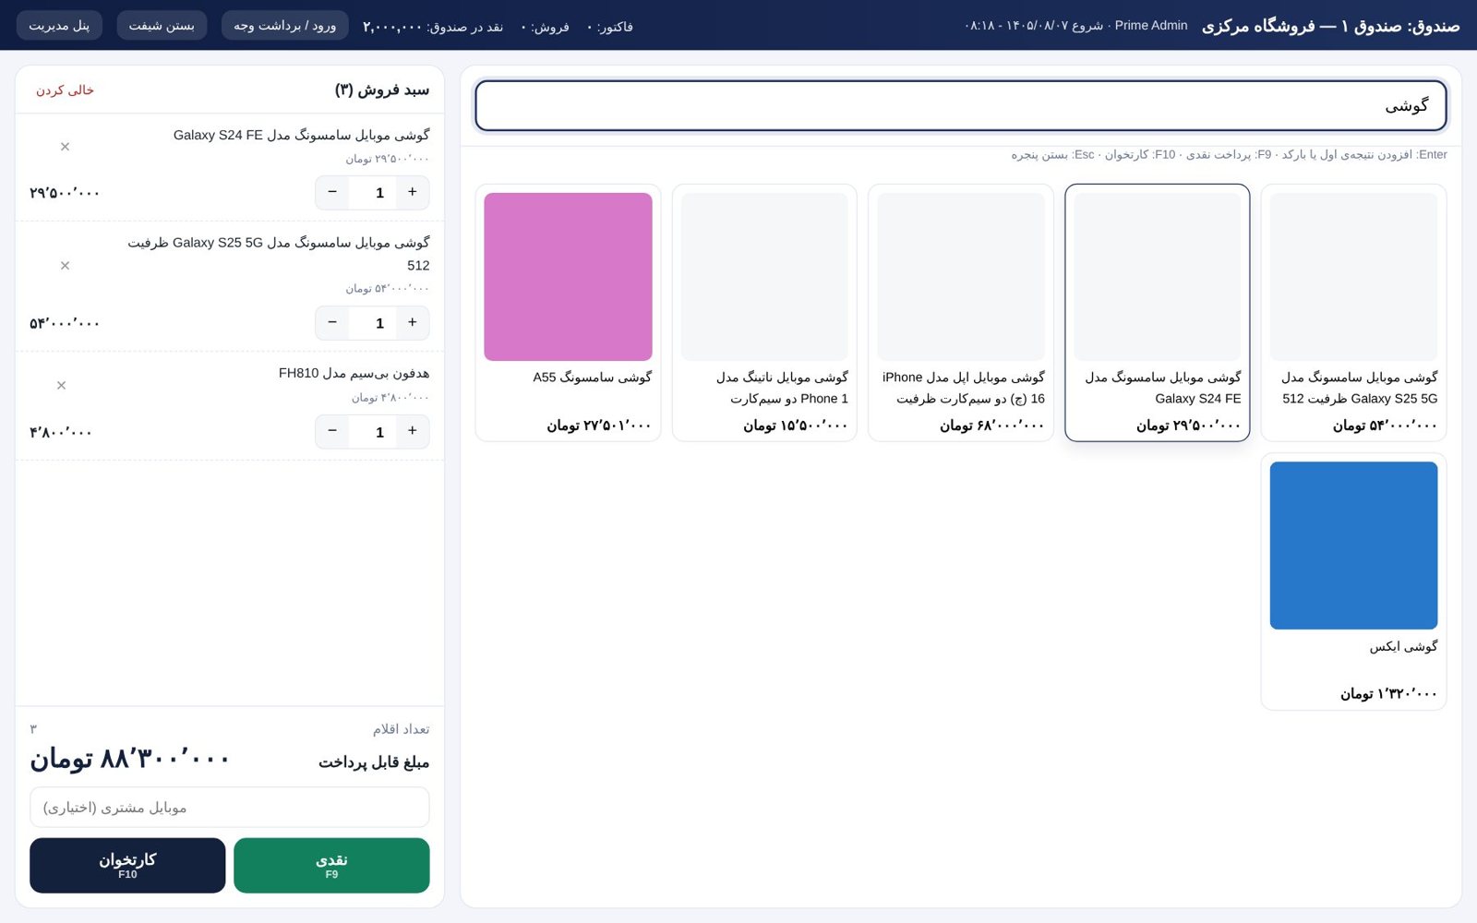Select the pink Samsung A55 product image

tap(568, 277)
